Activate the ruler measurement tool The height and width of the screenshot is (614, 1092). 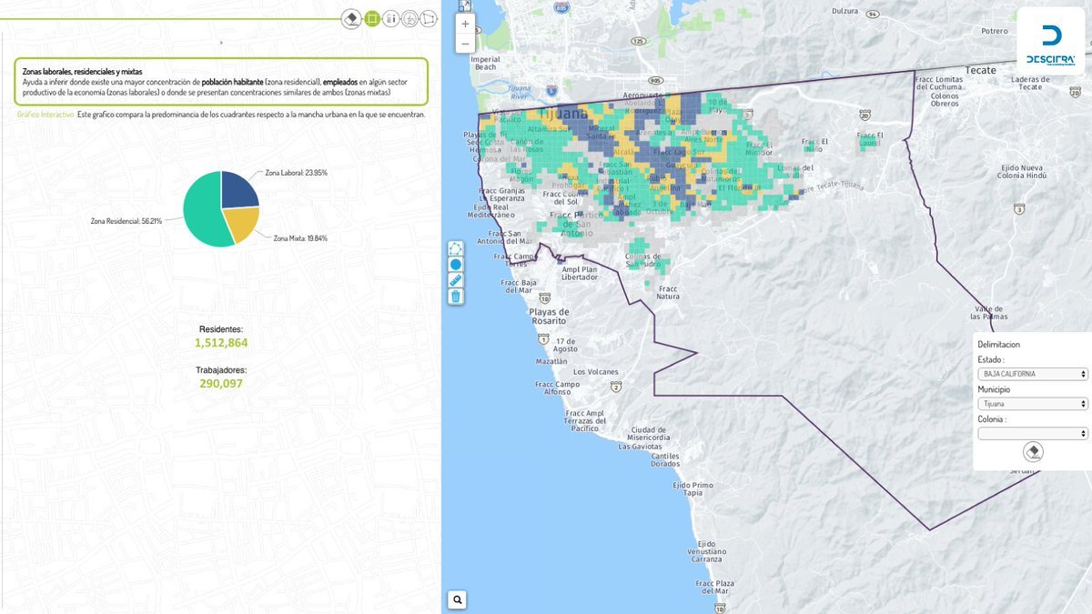click(x=456, y=280)
